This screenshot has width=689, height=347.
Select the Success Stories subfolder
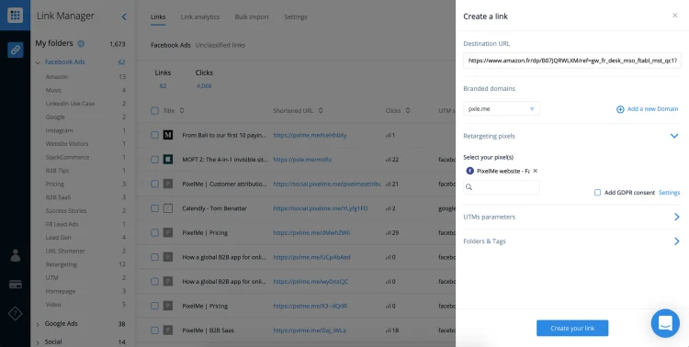coord(66,211)
